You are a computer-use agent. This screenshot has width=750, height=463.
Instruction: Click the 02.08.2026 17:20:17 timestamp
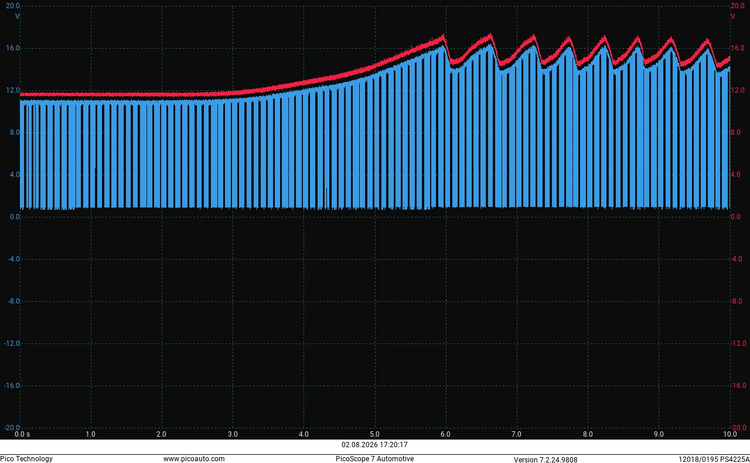pos(374,445)
